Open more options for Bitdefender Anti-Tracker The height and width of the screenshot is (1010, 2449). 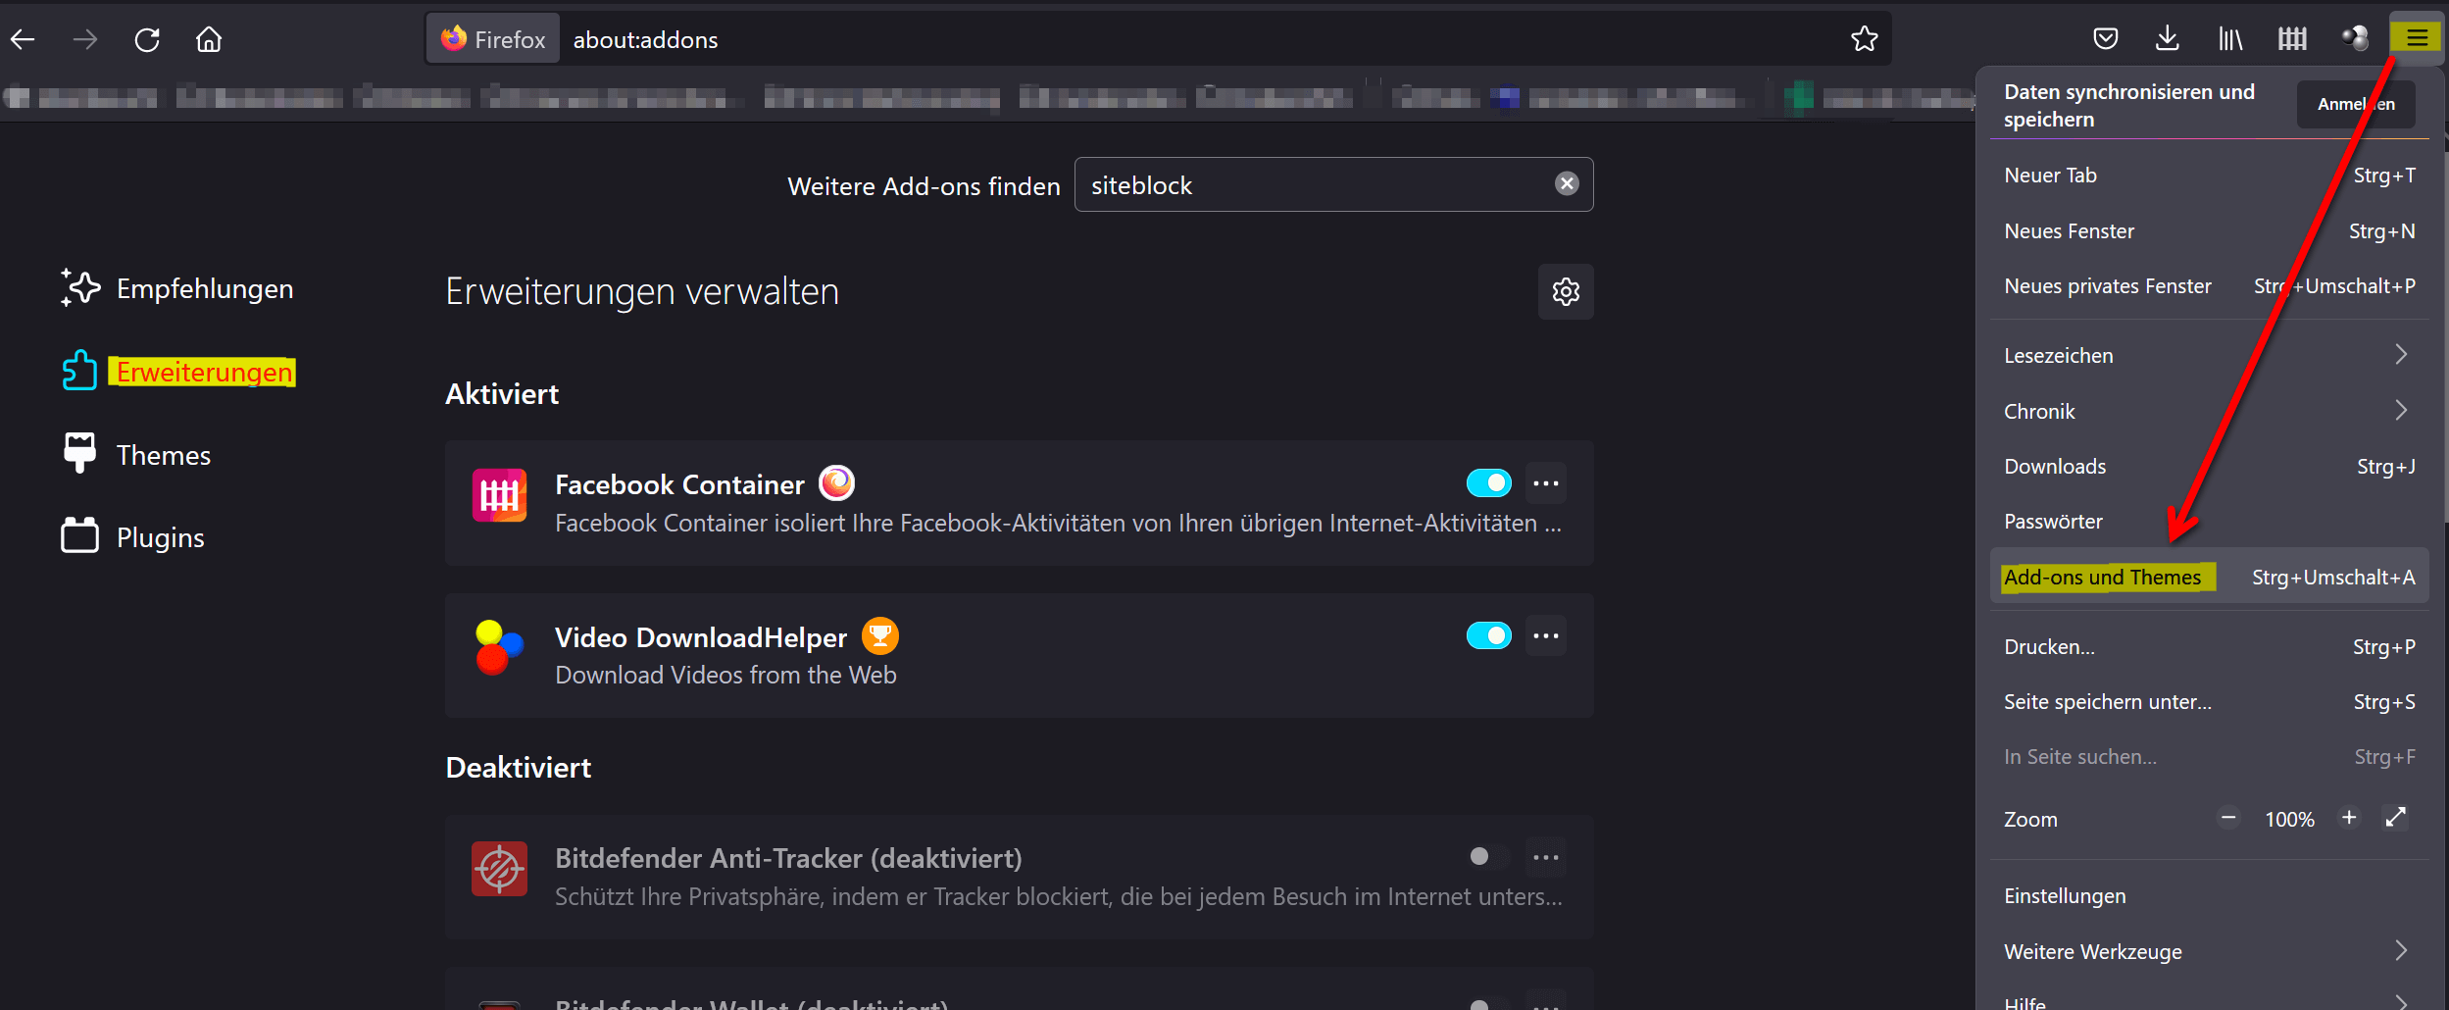tap(1546, 858)
